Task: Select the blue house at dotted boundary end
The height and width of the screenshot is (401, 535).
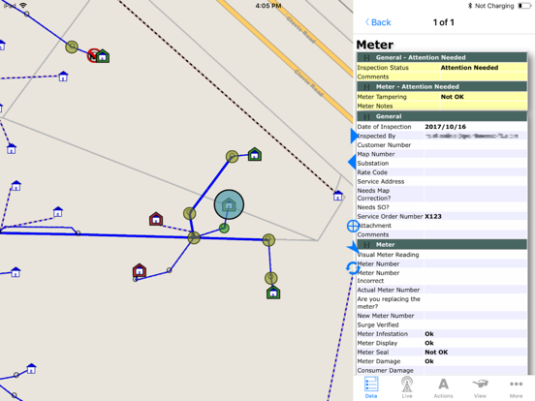Action: tap(338, 196)
